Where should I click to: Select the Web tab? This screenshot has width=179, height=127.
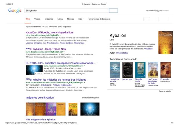tap(28, 19)
